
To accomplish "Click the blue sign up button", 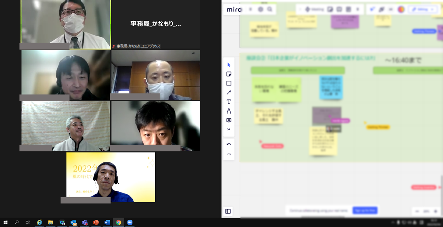I will click(x=365, y=211).
